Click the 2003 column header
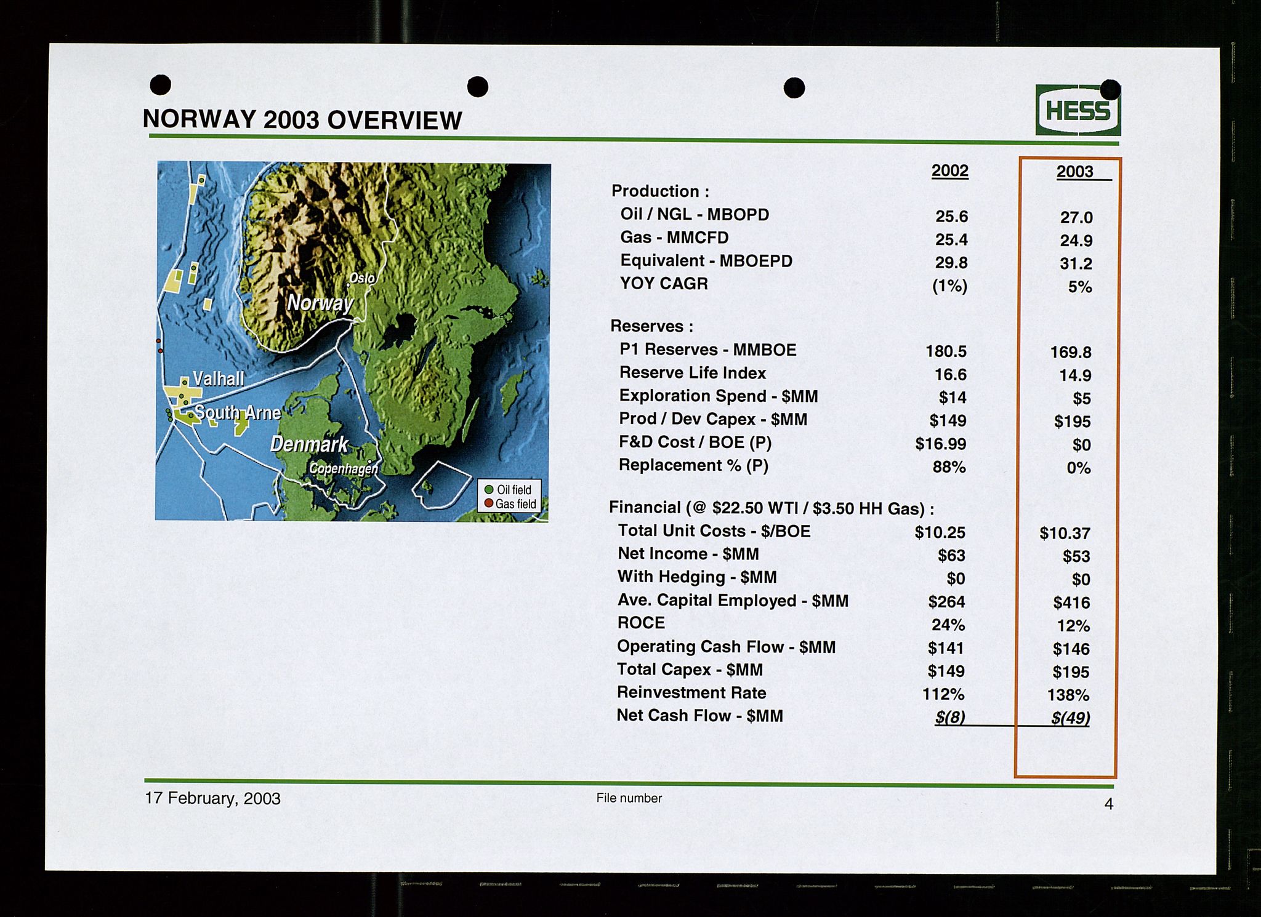 pyautogui.click(x=1075, y=172)
